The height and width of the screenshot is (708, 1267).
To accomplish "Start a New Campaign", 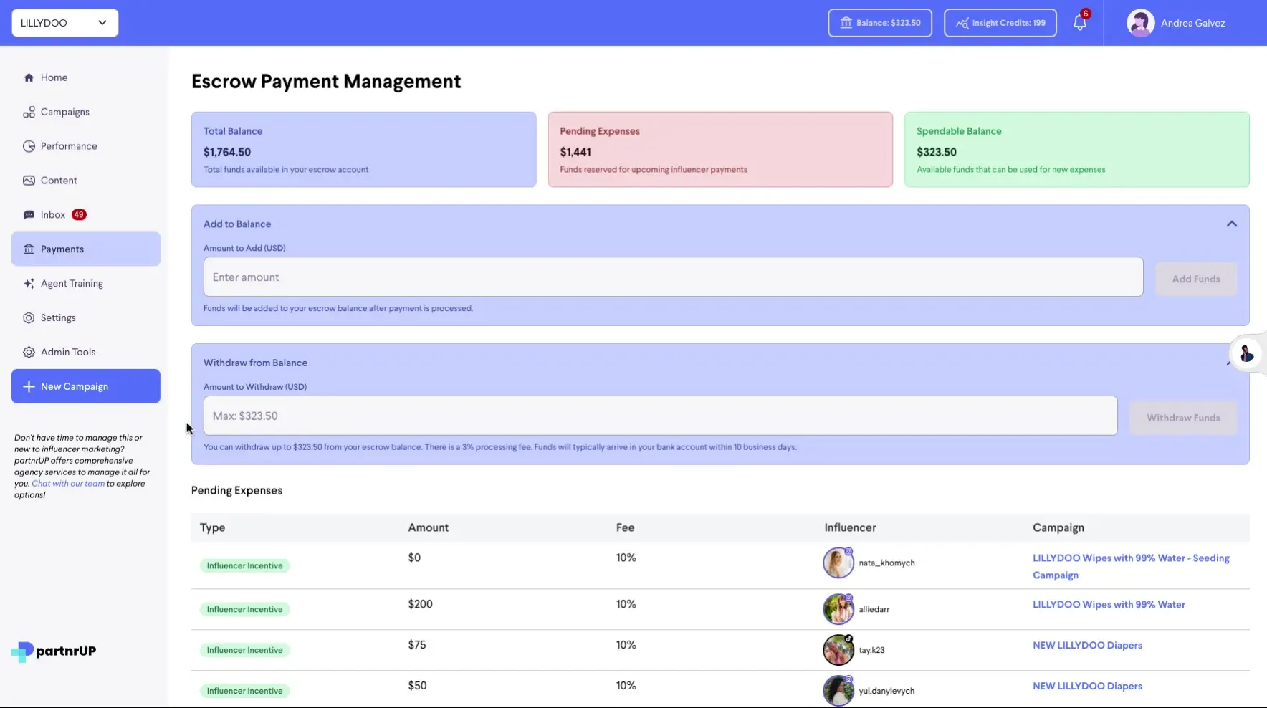I will tap(85, 386).
